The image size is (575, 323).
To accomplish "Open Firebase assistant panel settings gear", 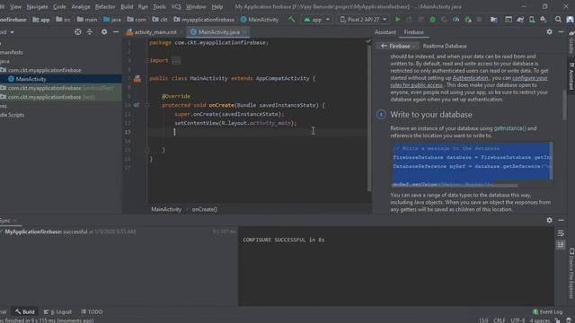I will click(549, 32).
